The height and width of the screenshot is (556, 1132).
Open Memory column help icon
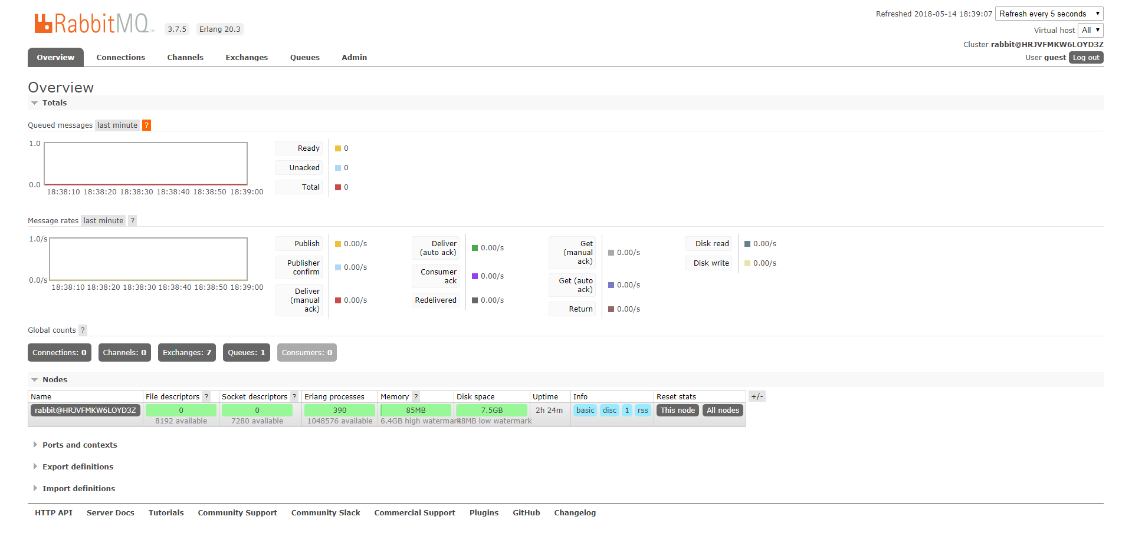tap(416, 396)
